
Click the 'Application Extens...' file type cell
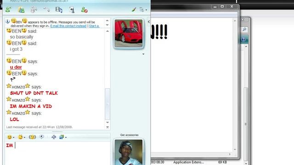188,162
